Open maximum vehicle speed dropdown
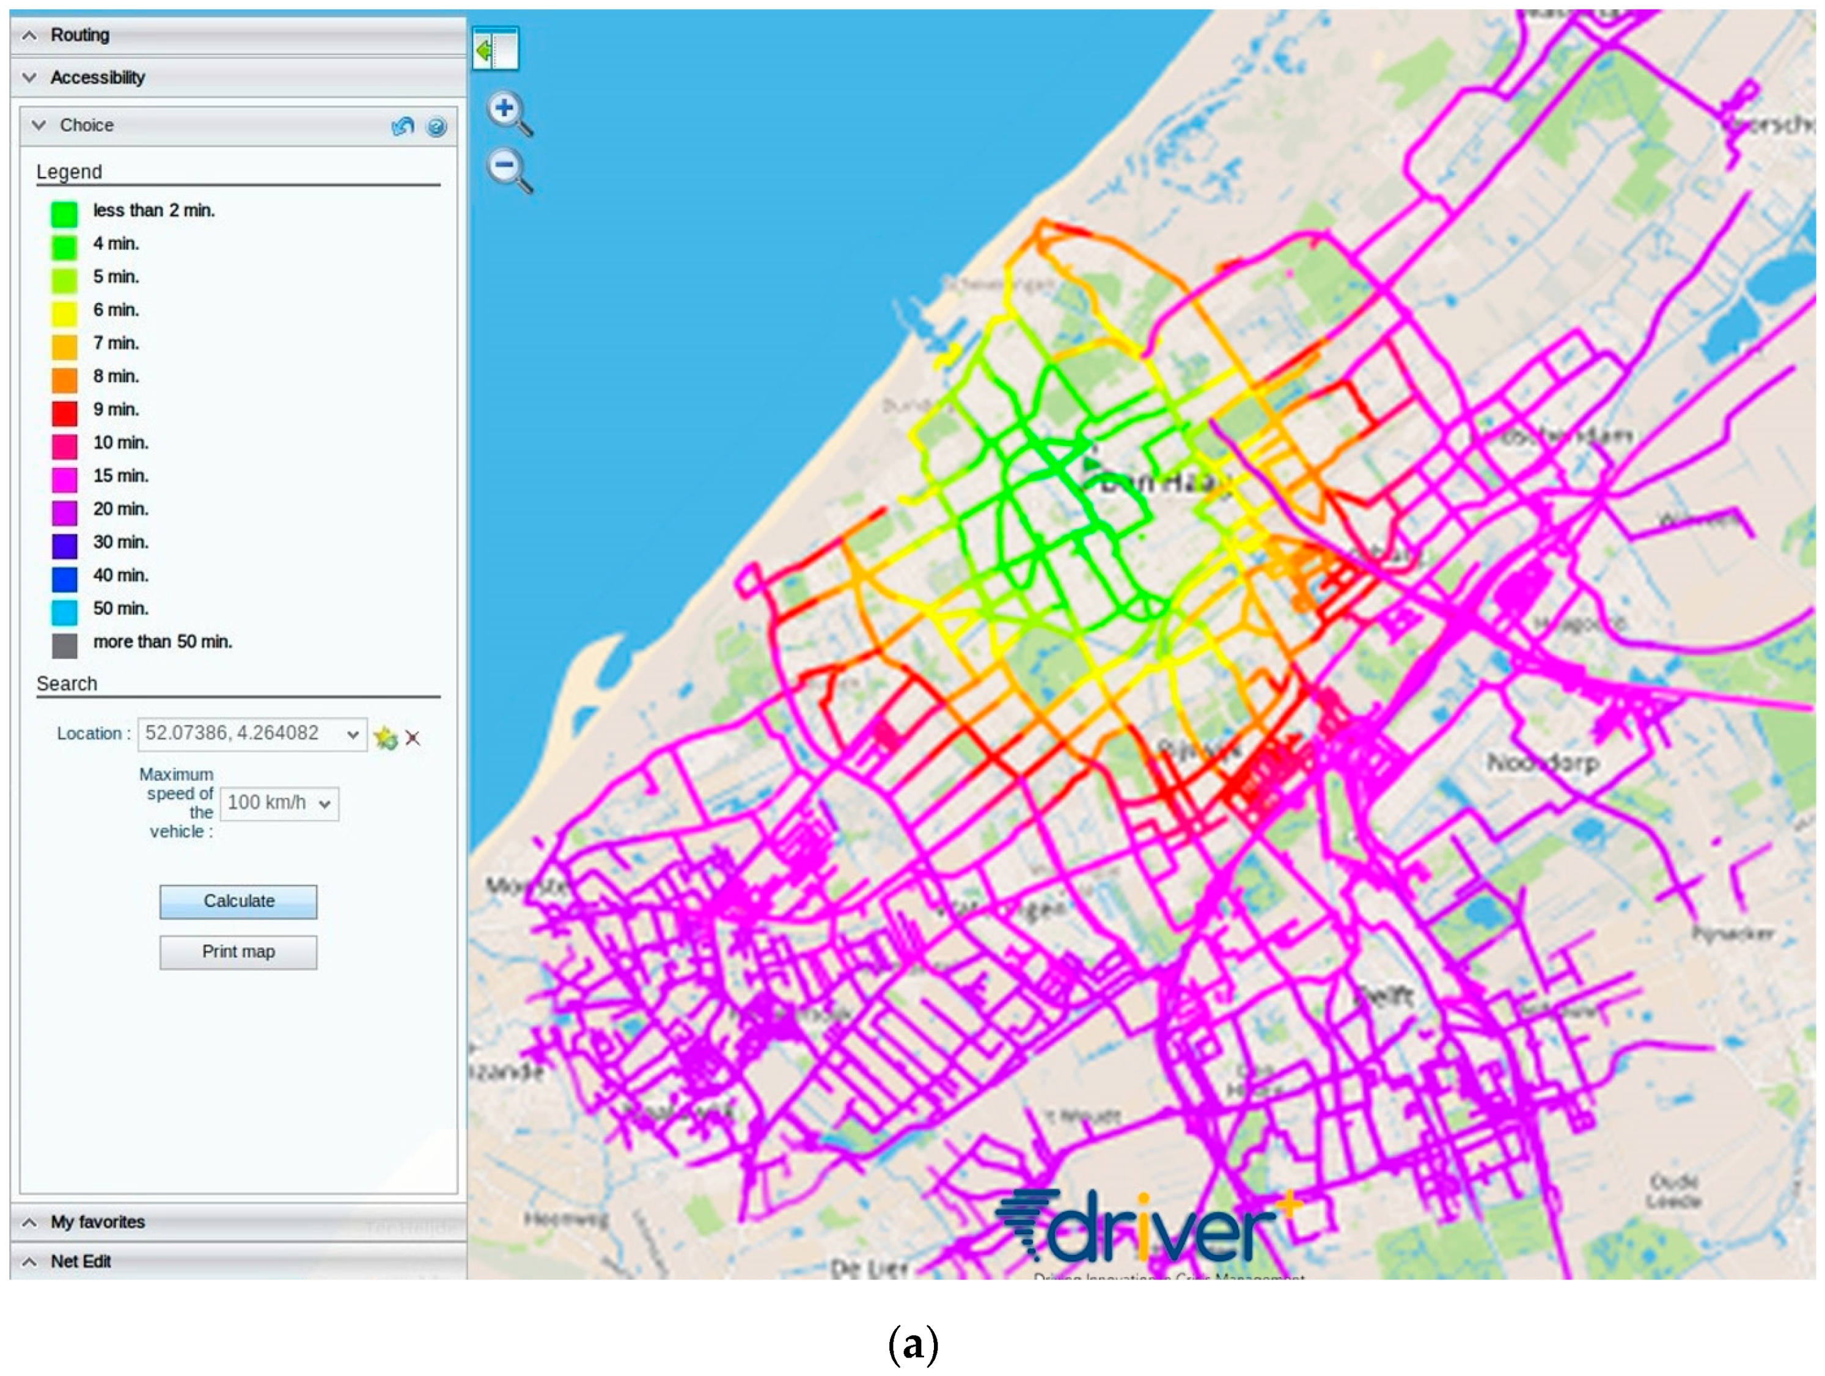This screenshot has width=1825, height=1376. coord(325,803)
